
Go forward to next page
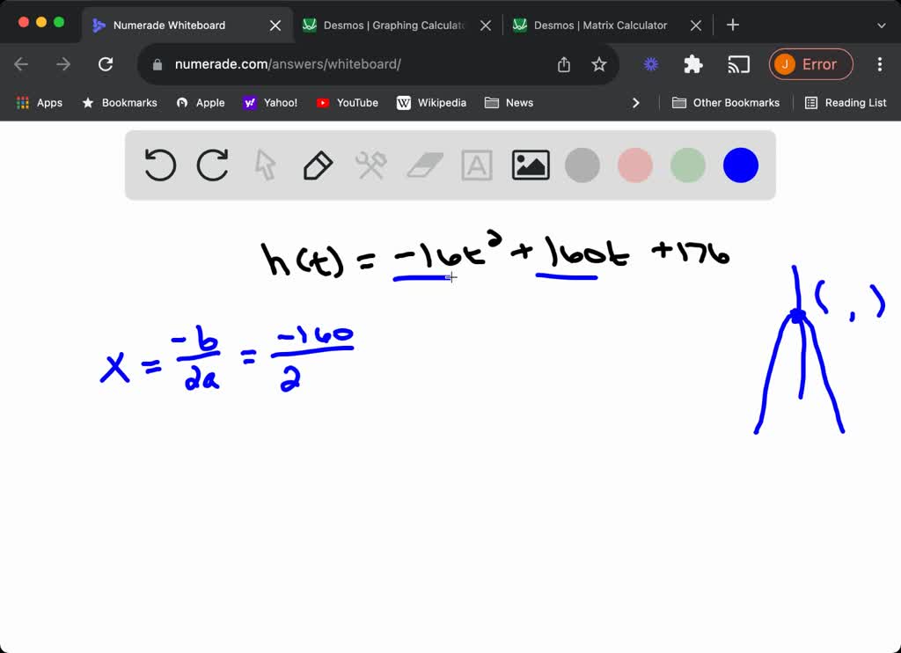(63, 64)
